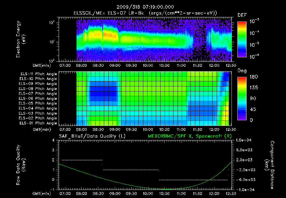Click the 10^-6 label on the DEF scale

point(254,56)
